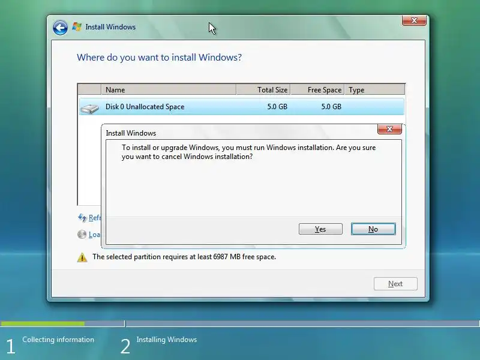The height and width of the screenshot is (360, 480).
Task: Click the 'Collecting information' step label
Action: click(58, 340)
